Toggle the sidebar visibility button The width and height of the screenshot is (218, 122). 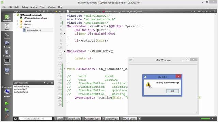[15, 119]
